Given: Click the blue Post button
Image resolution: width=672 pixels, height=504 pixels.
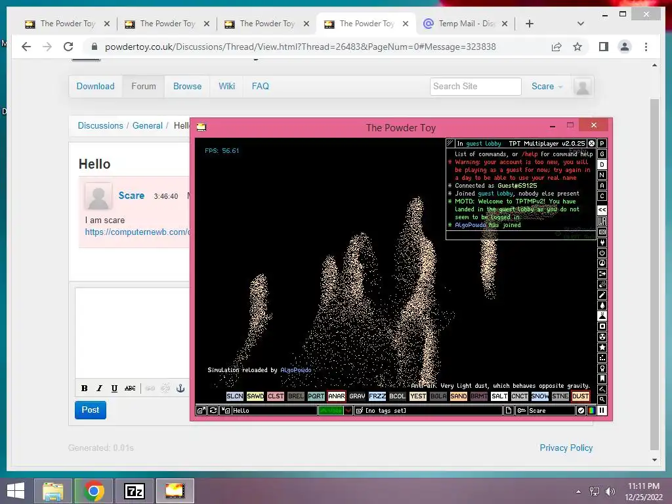Looking at the screenshot, I should click(x=91, y=410).
